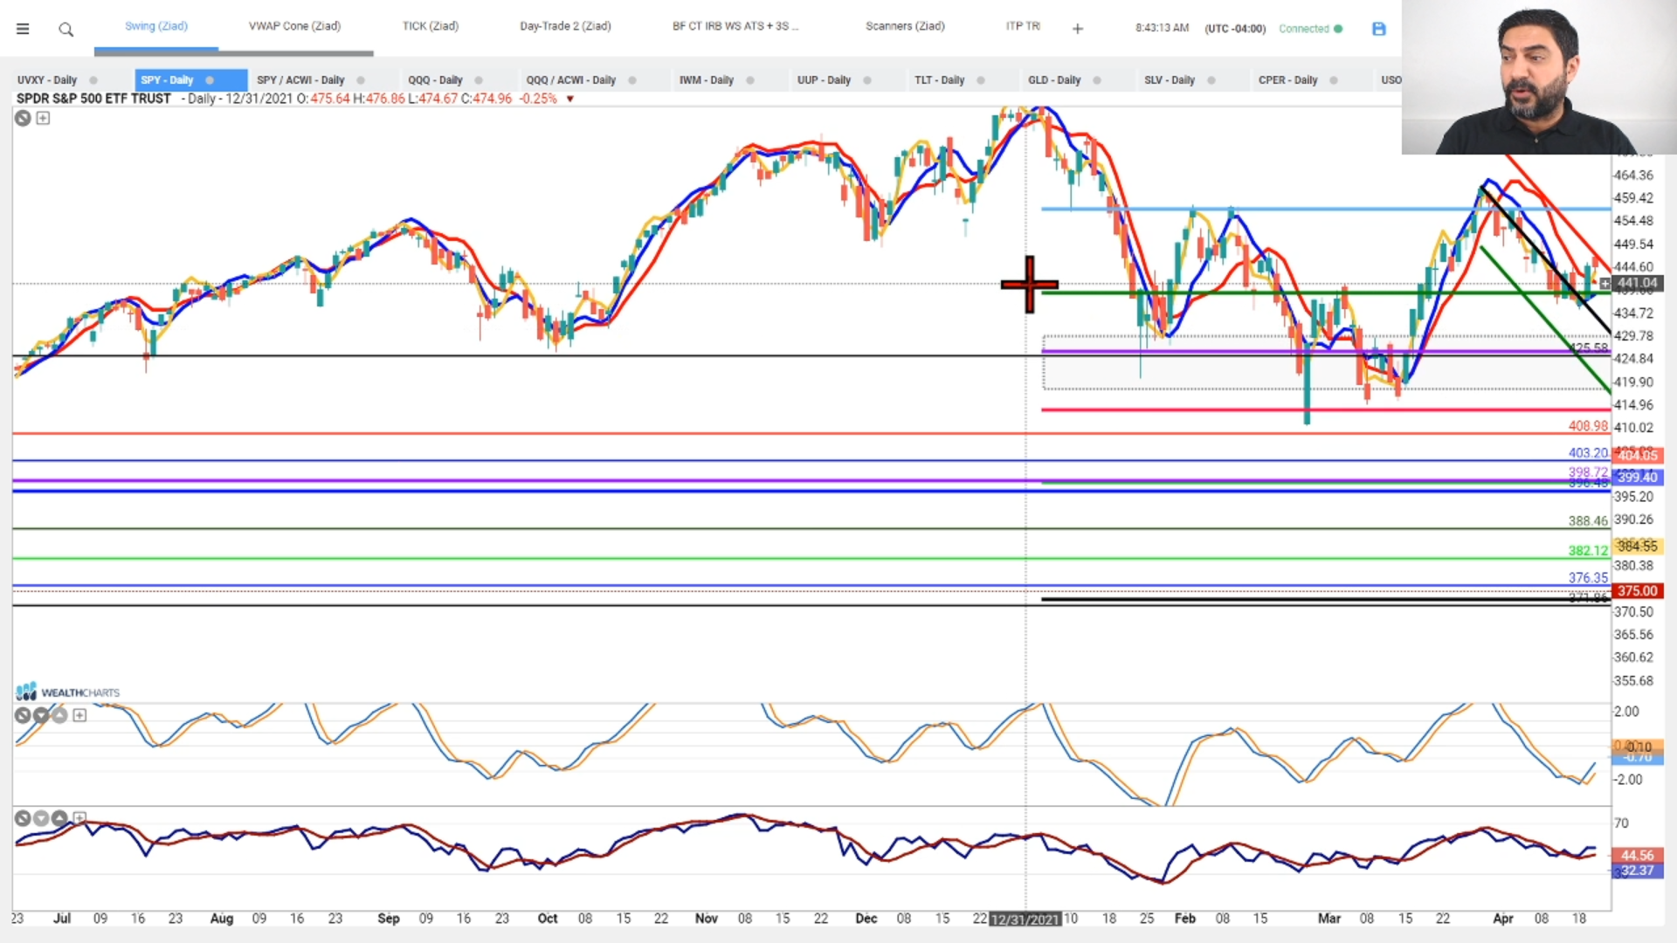Move the bottom RSI panel up with arrow
Viewport: 1677px width, 943px height.
coord(59,818)
